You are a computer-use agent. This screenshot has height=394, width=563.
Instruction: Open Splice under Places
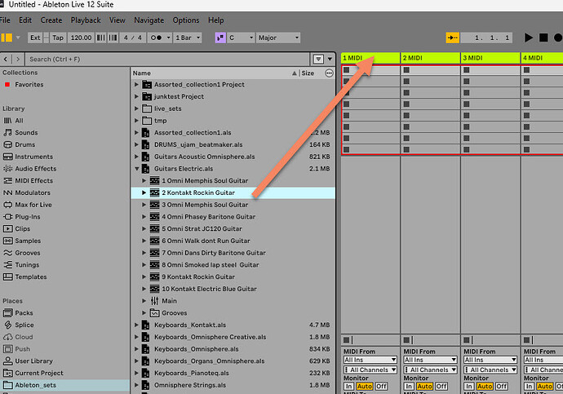pyautogui.click(x=24, y=325)
